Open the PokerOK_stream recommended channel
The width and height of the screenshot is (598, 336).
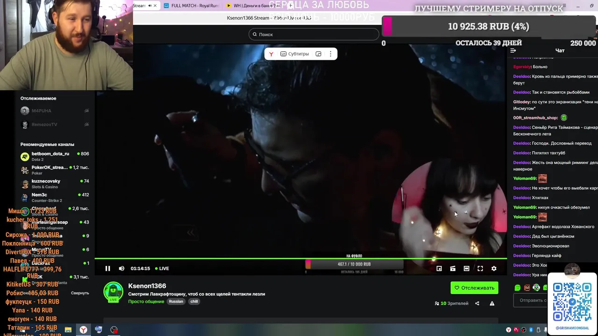coord(55,170)
